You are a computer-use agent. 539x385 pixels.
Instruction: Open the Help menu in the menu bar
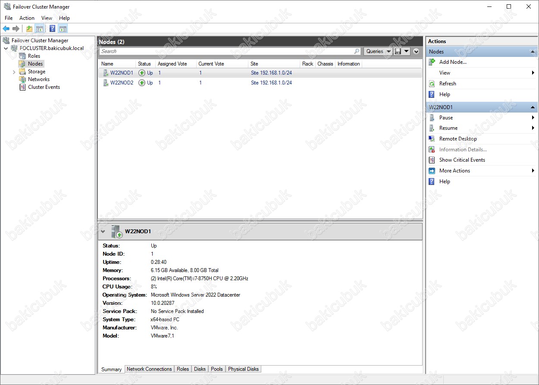64,18
